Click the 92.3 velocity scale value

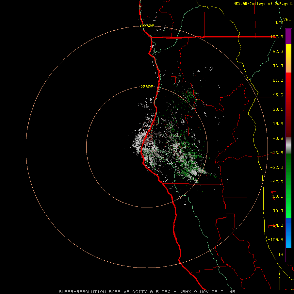[278, 51]
